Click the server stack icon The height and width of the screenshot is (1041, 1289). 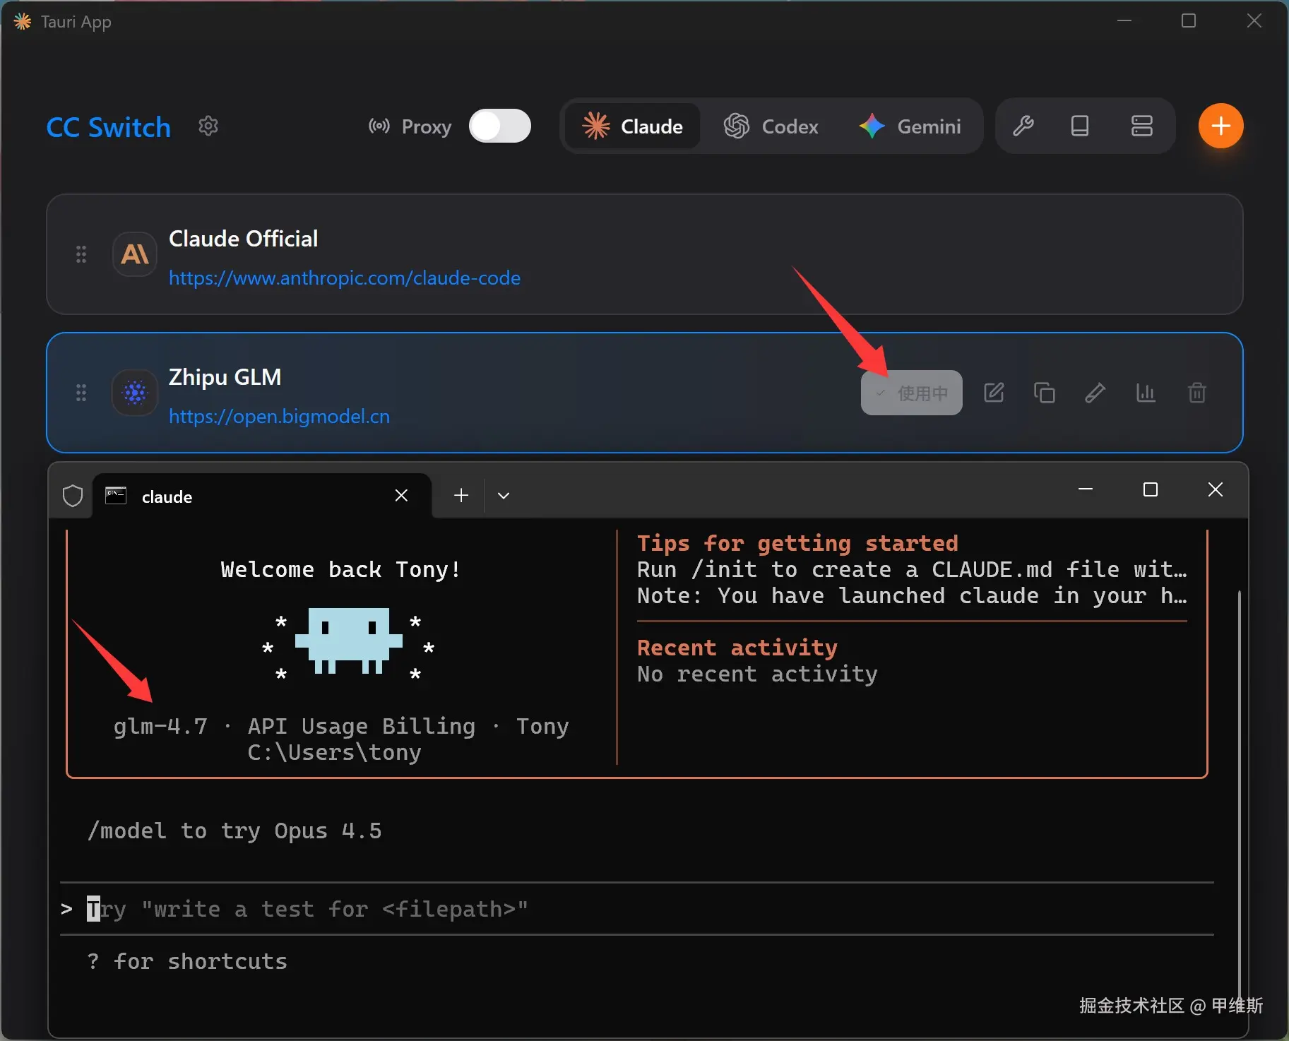1142,126
